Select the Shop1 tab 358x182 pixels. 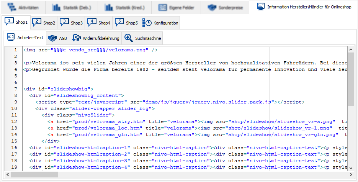(x=16, y=22)
